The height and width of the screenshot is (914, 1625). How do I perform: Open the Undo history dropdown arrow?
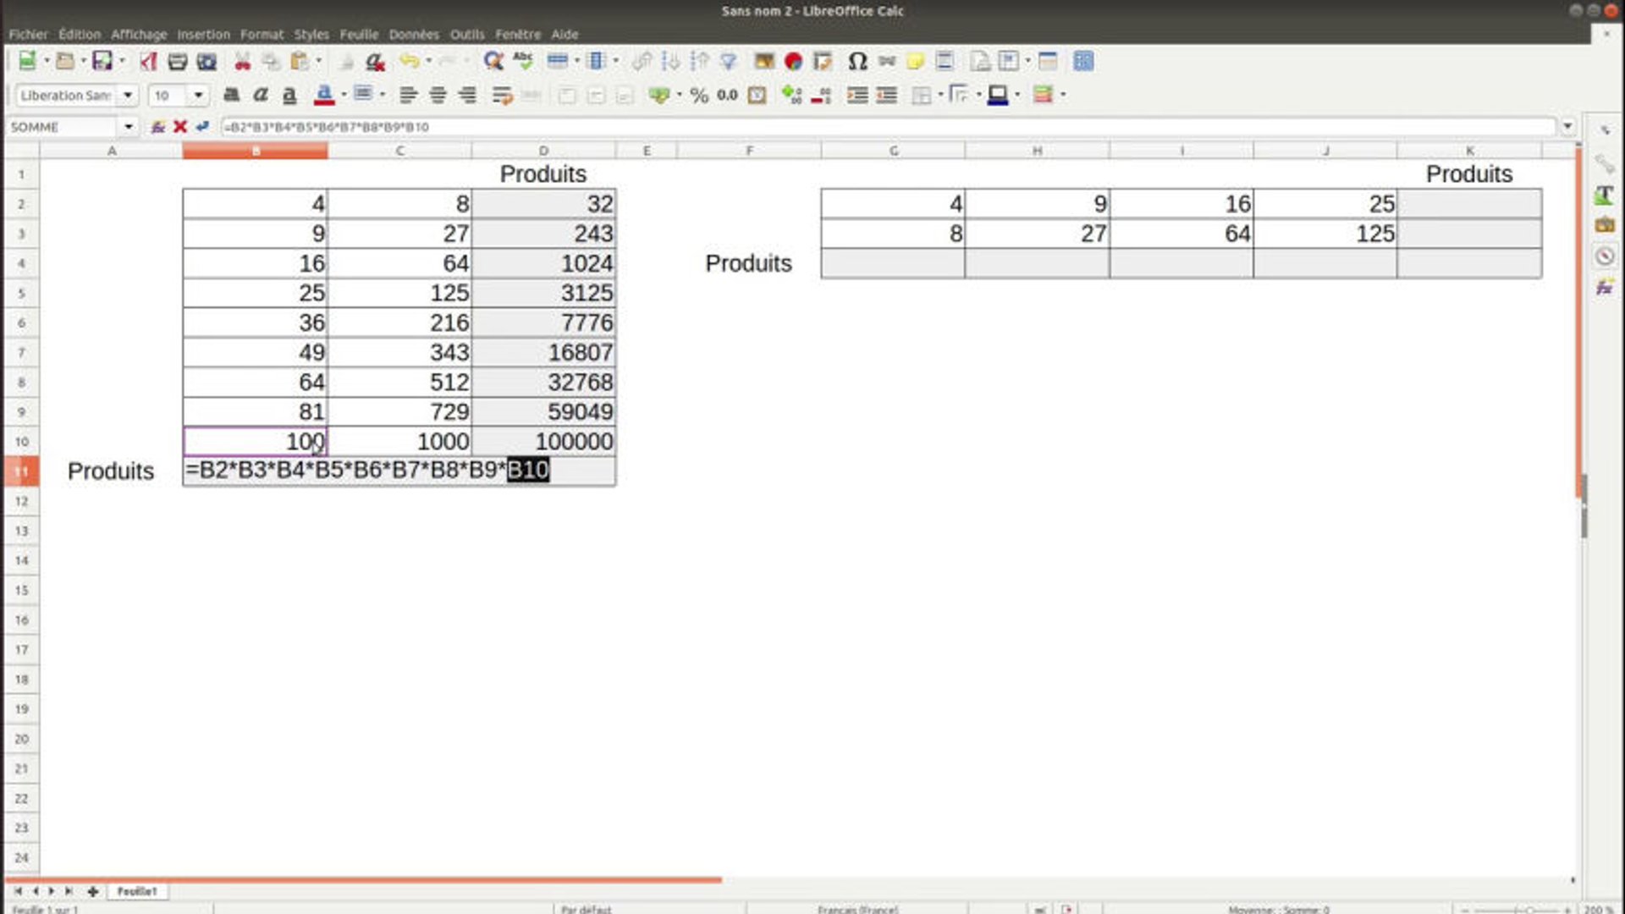429,61
